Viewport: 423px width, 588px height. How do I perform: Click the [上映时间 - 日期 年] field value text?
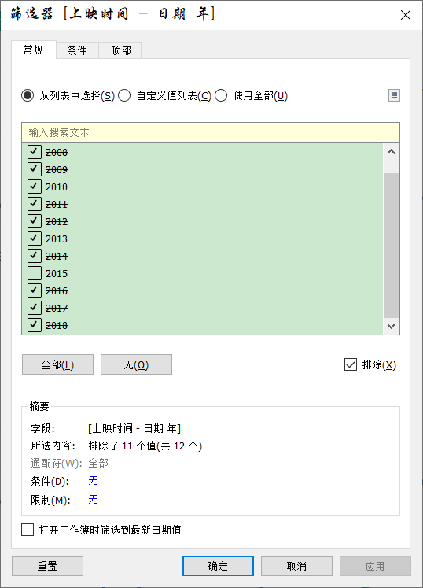pos(134,428)
